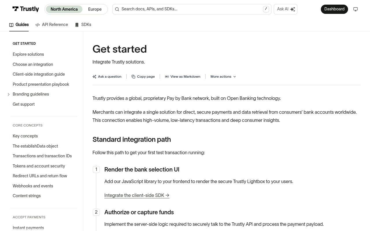The width and height of the screenshot is (370, 231).
Task: Switch region to Europe
Action: click(x=95, y=10)
